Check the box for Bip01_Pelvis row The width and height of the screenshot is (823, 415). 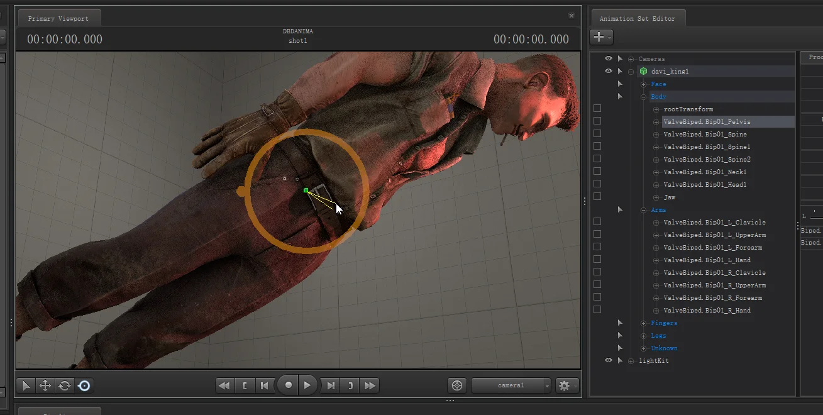tap(597, 121)
